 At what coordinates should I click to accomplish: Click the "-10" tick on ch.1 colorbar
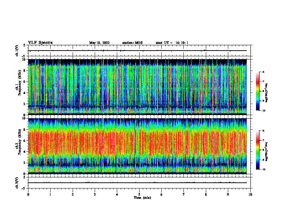263,111
